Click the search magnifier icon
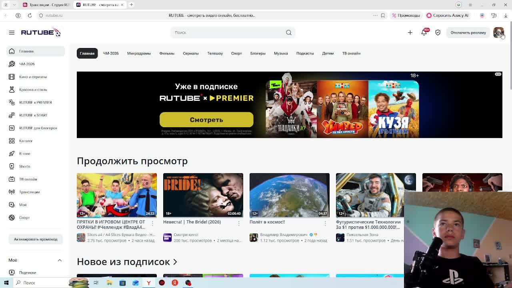 tap(289, 32)
